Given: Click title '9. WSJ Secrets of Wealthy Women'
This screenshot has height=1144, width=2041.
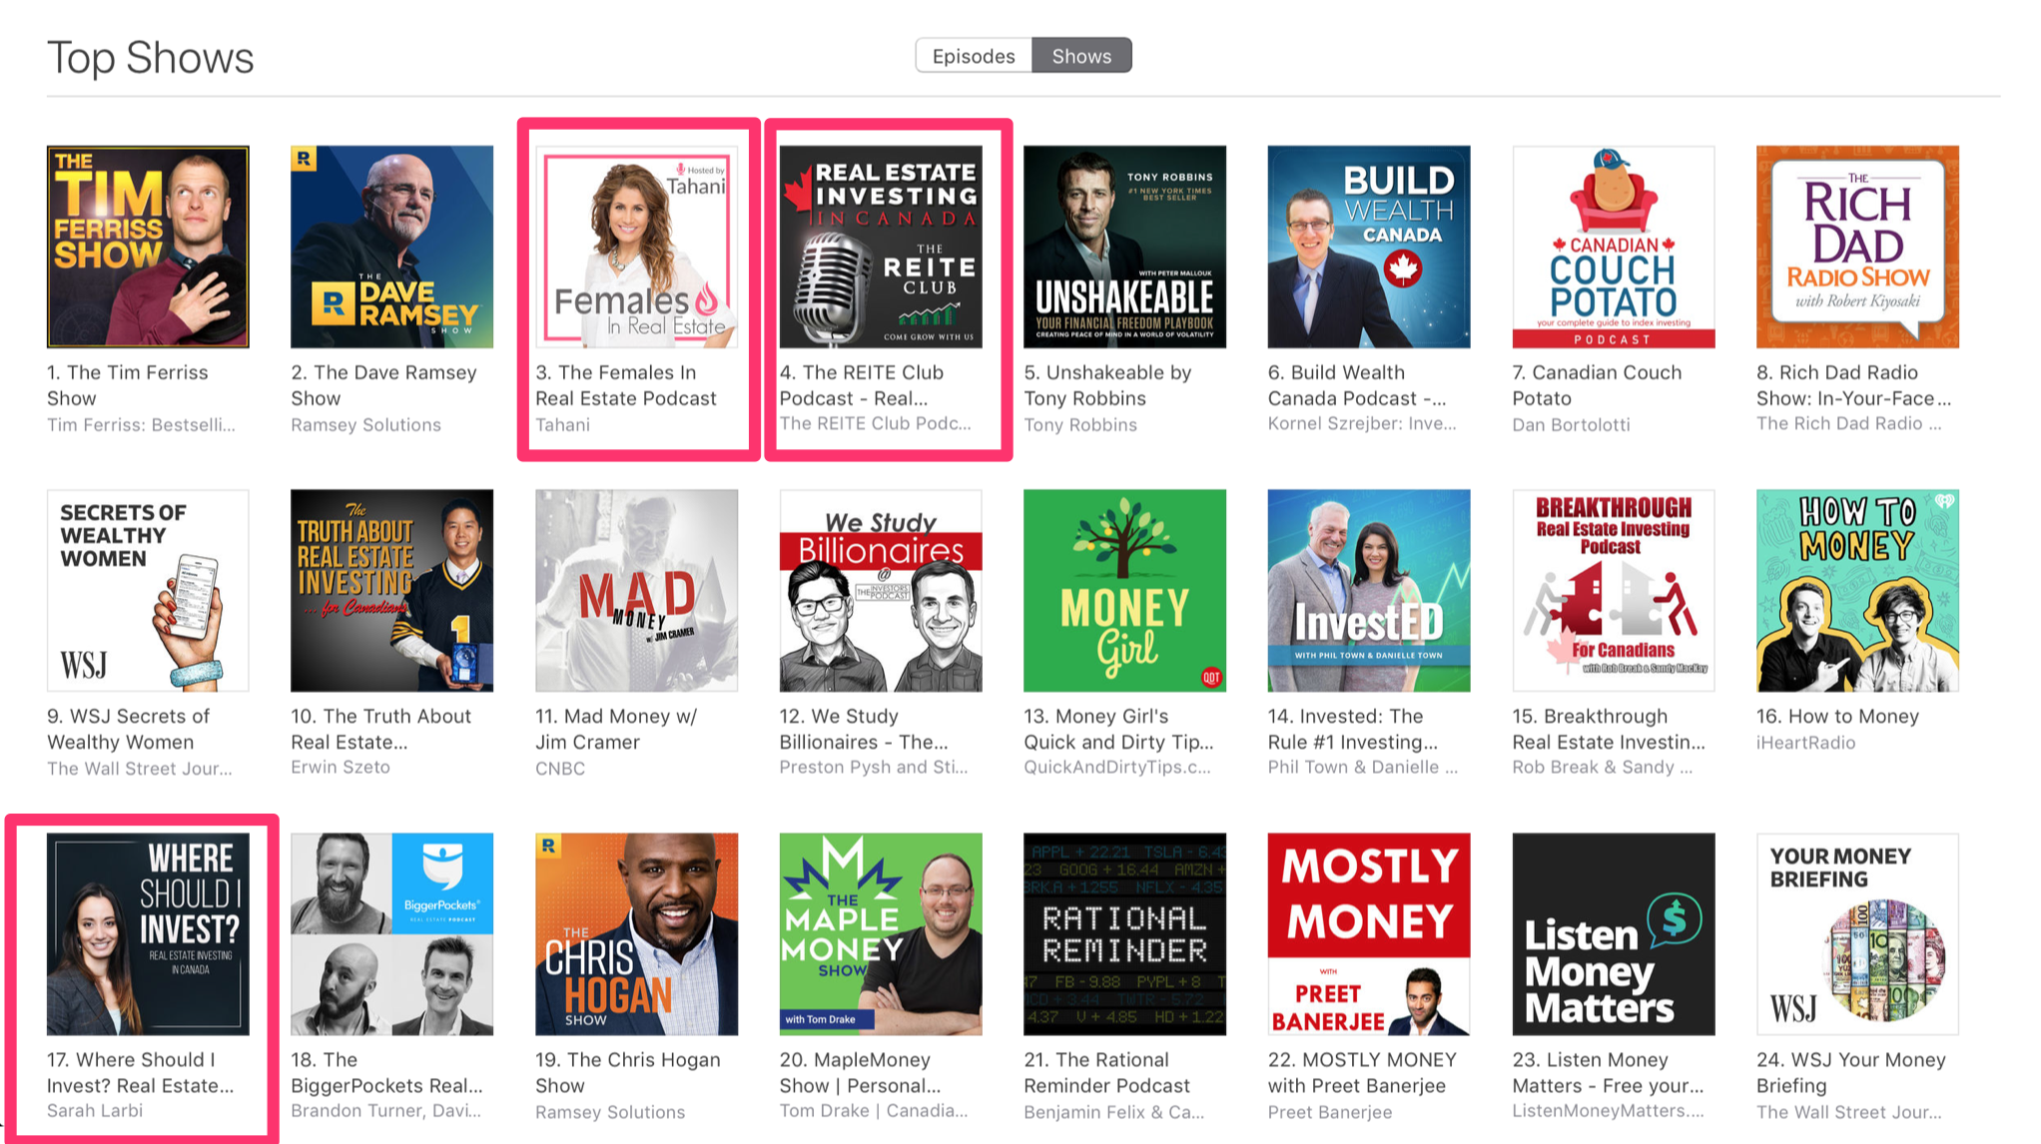Looking at the screenshot, I should pyautogui.click(x=129, y=729).
